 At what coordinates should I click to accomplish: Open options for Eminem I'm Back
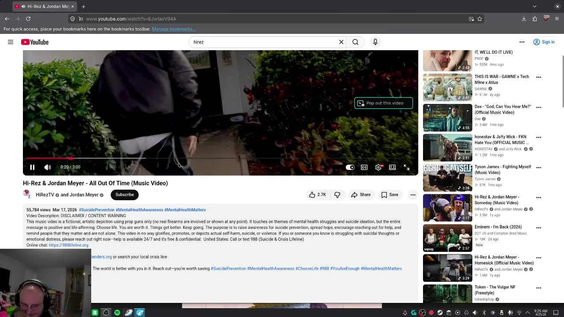(538, 228)
